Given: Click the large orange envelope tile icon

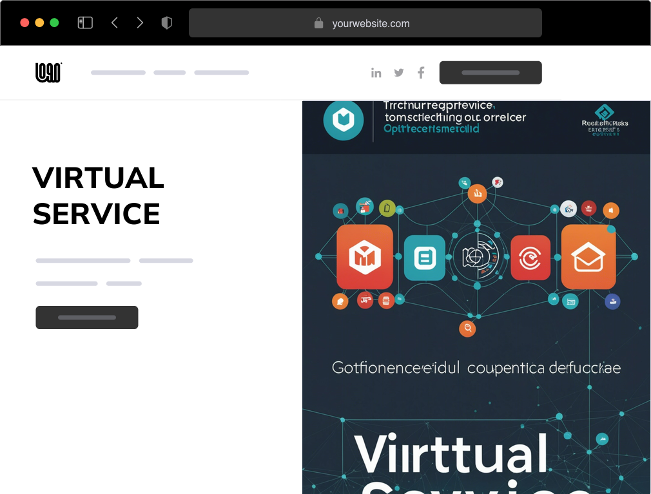Looking at the screenshot, I should [588, 257].
